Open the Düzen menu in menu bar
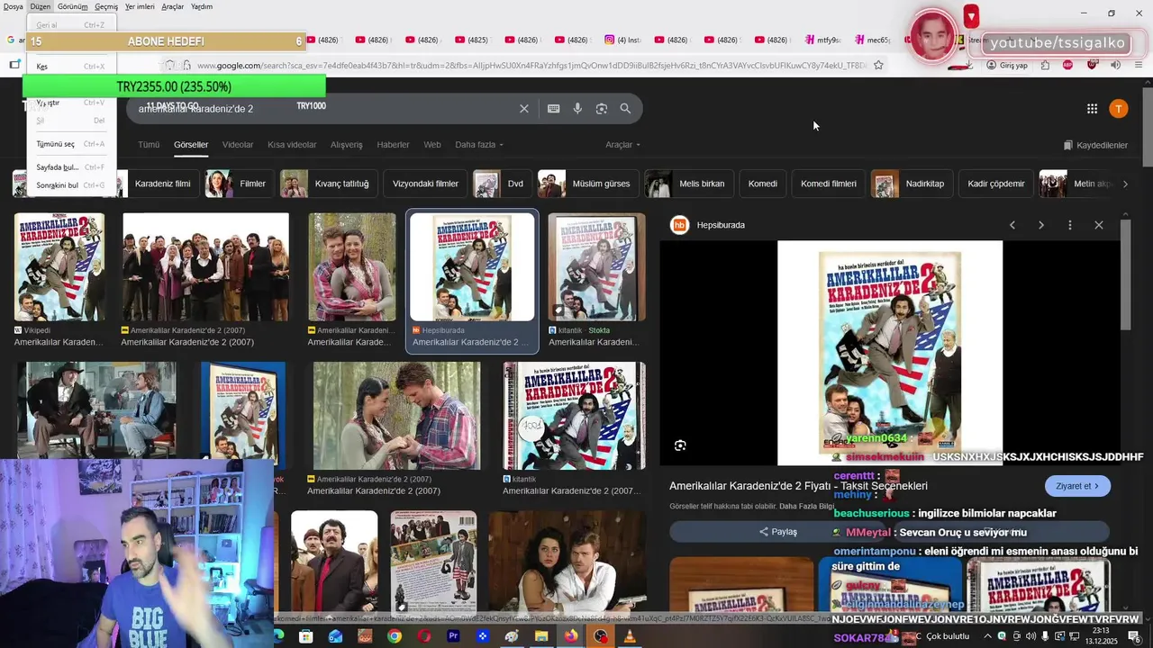Viewport: 1153px width, 648px height. (x=41, y=6)
